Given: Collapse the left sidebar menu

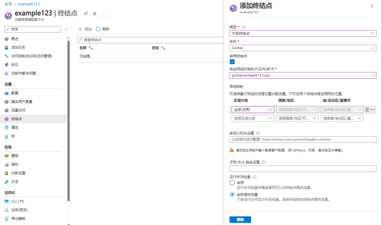Looking at the screenshot, I should pyautogui.click(x=66, y=29).
